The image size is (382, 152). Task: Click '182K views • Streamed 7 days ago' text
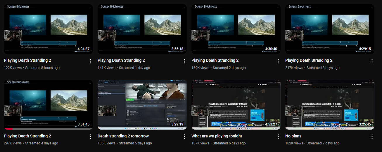(312, 143)
